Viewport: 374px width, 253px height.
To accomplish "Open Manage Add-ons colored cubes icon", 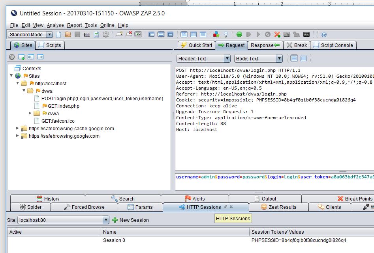I will click(216, 34).
